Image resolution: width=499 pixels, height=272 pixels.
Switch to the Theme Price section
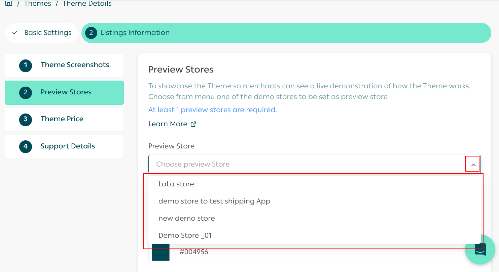click(62, 119)
